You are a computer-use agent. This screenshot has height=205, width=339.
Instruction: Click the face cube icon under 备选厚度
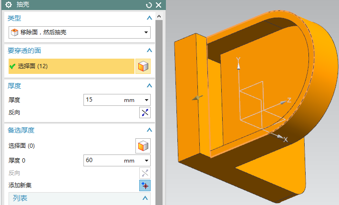143,145
